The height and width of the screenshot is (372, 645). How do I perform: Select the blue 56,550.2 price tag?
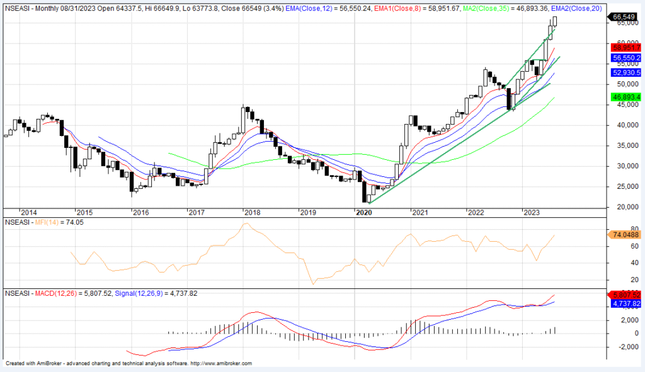click(624, 57)
